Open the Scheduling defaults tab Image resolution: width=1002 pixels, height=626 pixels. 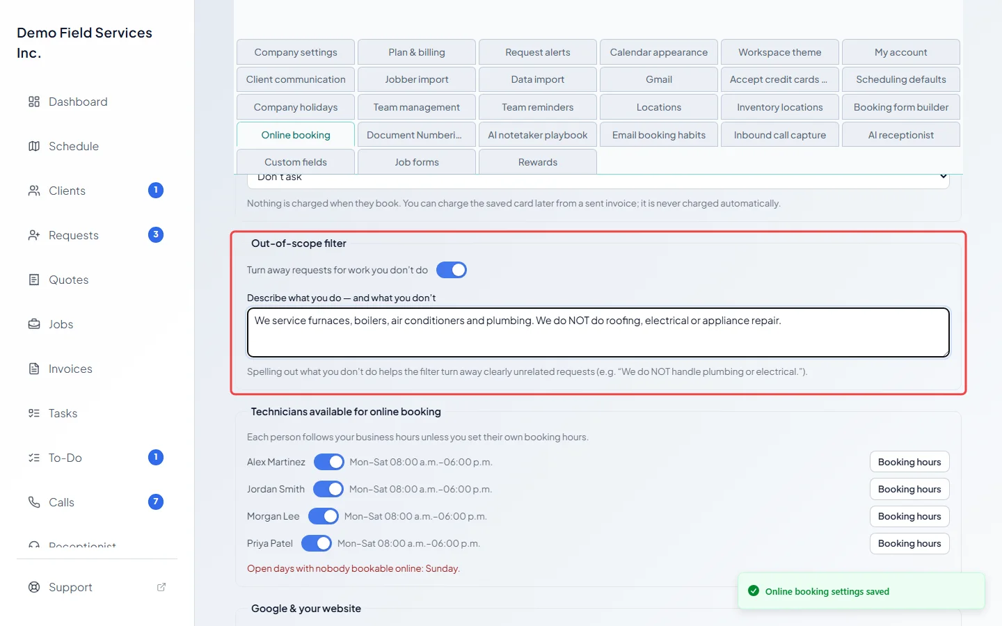[x=901, y=79]
